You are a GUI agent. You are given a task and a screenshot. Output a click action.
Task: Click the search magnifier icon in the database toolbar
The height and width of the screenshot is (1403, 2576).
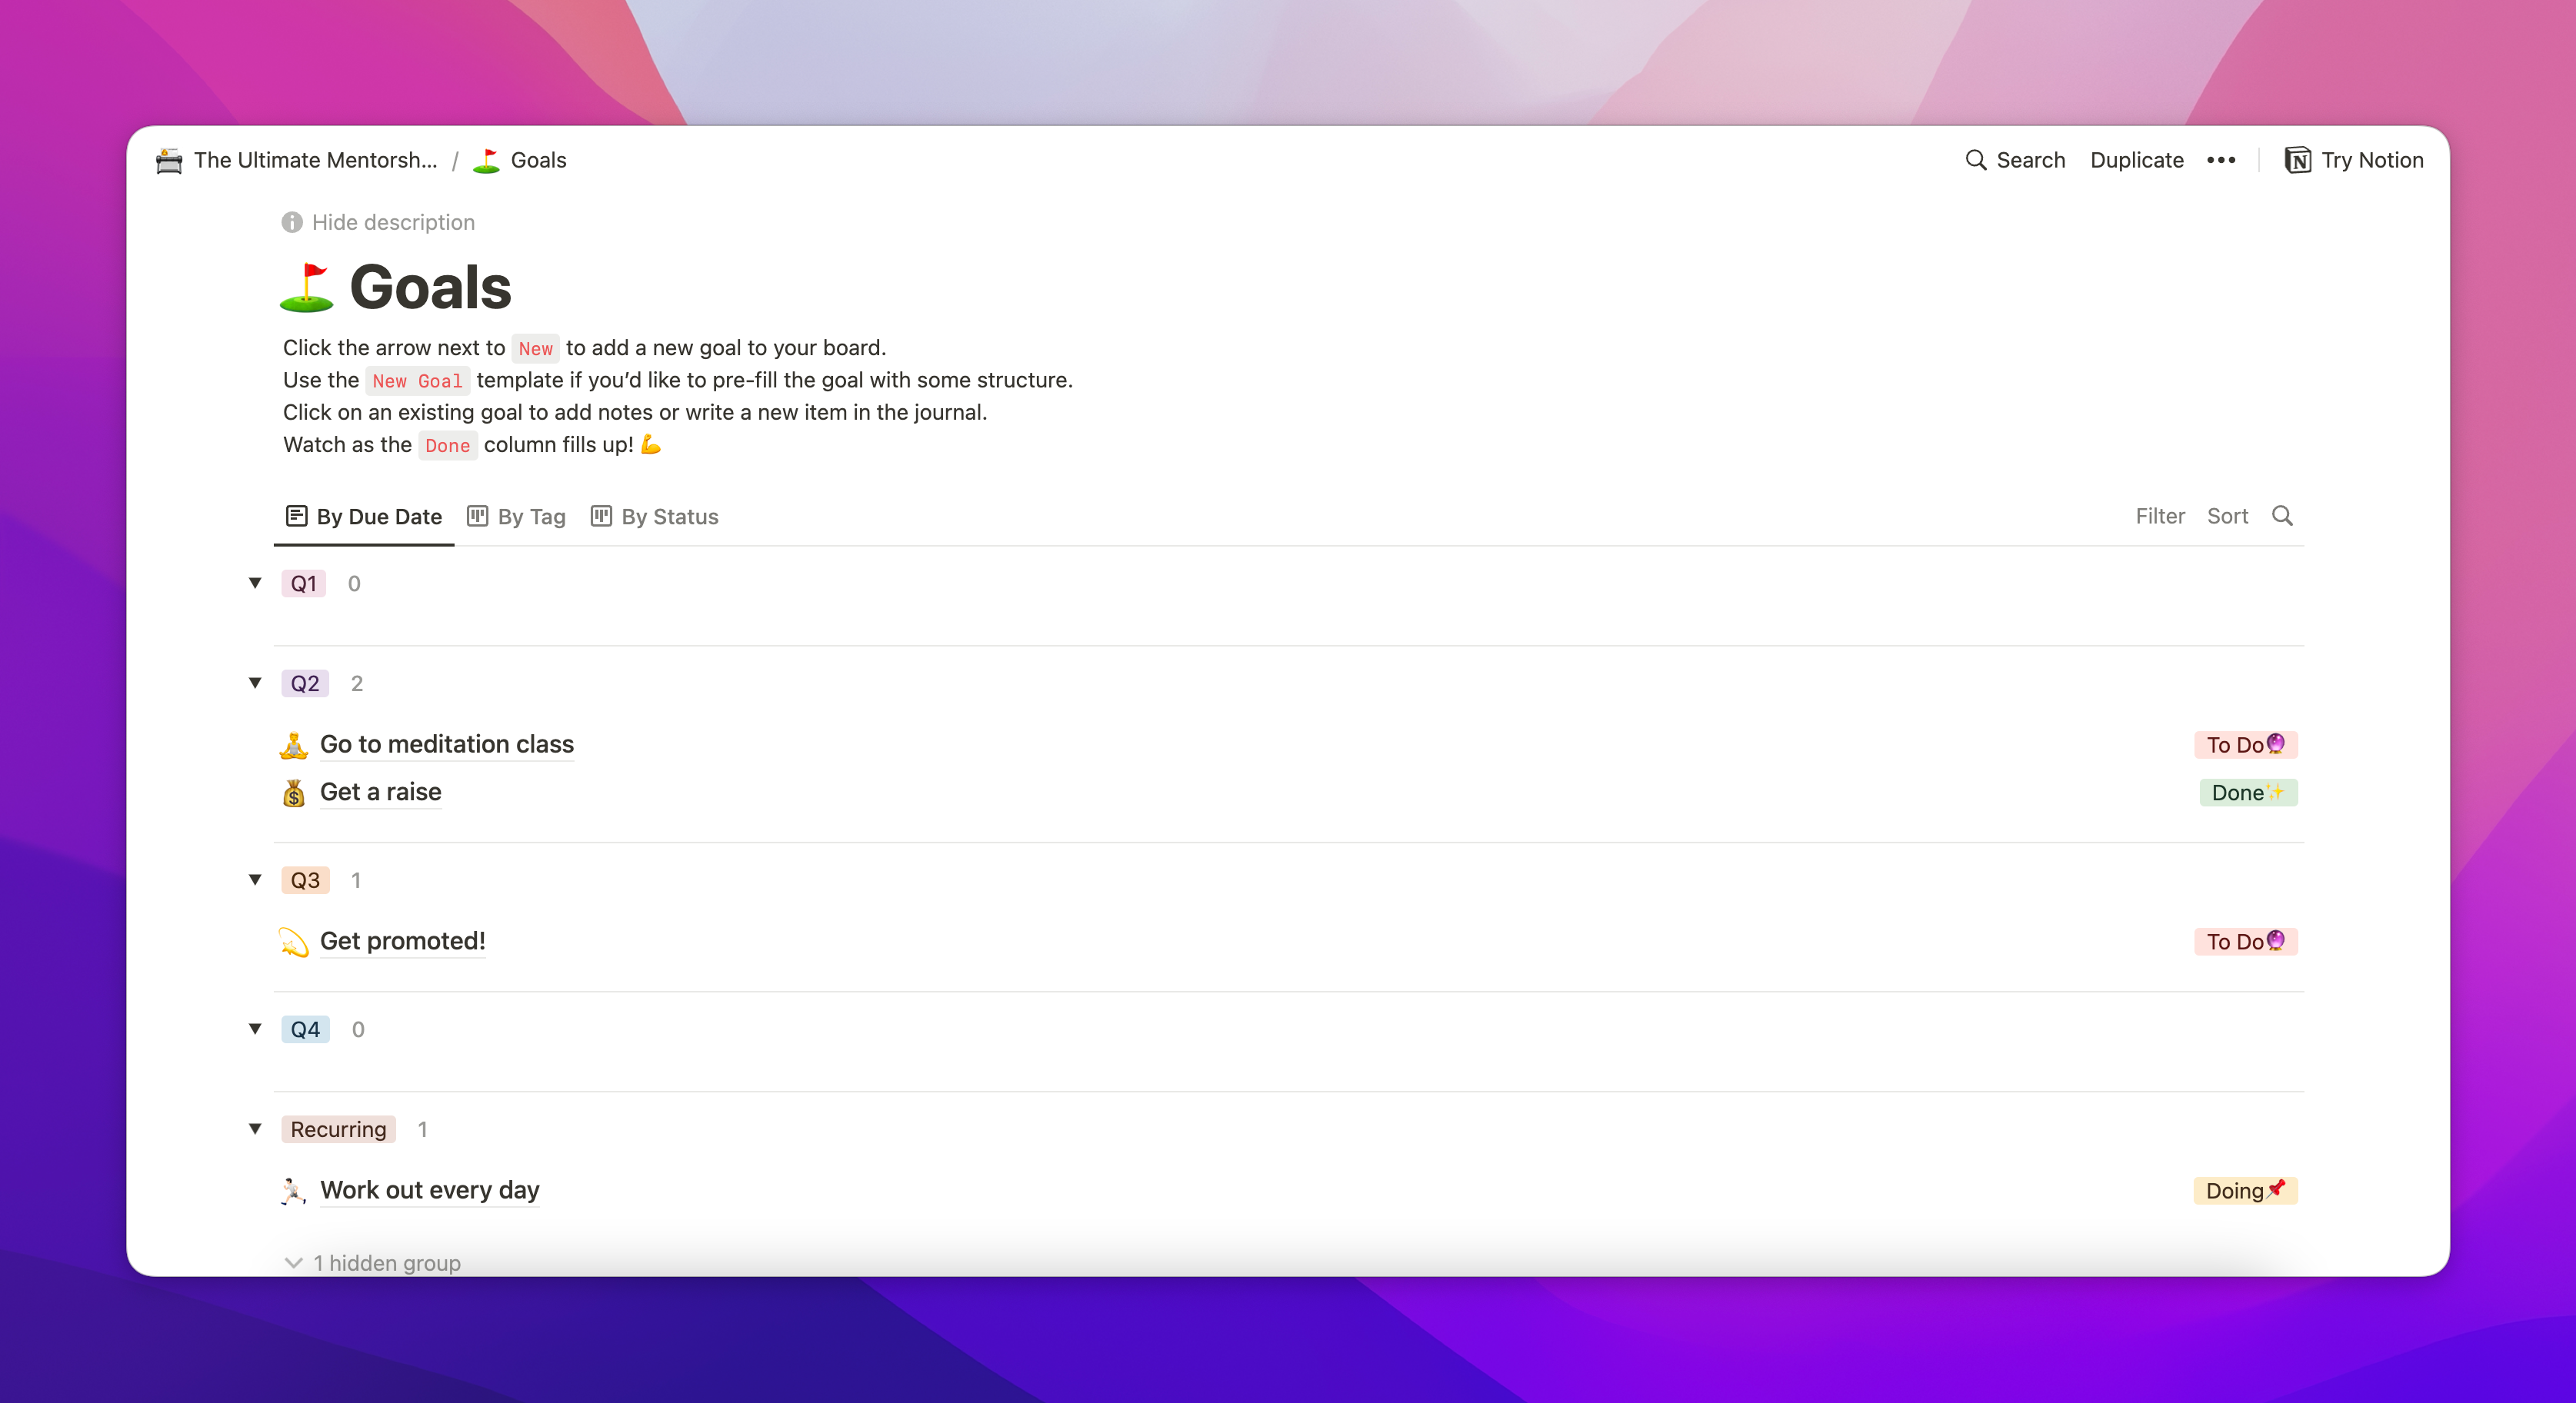(2281, 516)
